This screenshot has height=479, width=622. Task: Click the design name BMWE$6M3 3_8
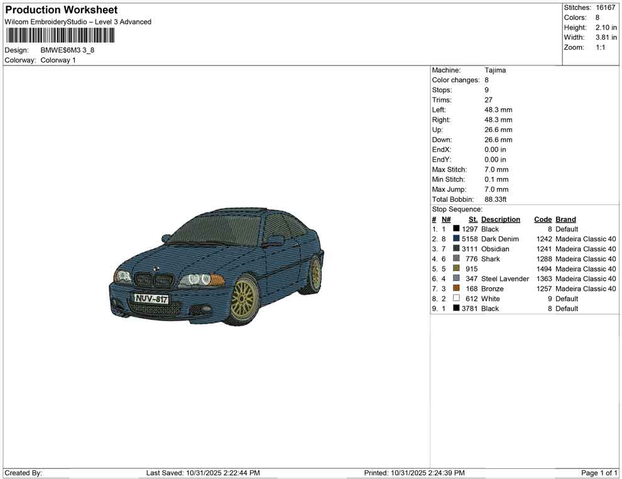tap(67, 50)
